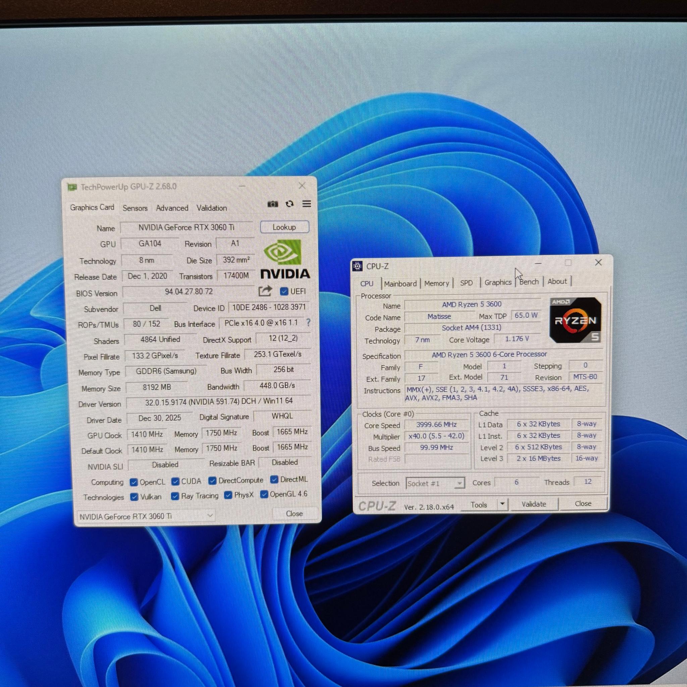
Task: Switch to the Graphics tab in CPU-Z
Action: pyautogui.click(x=498, y=282)
